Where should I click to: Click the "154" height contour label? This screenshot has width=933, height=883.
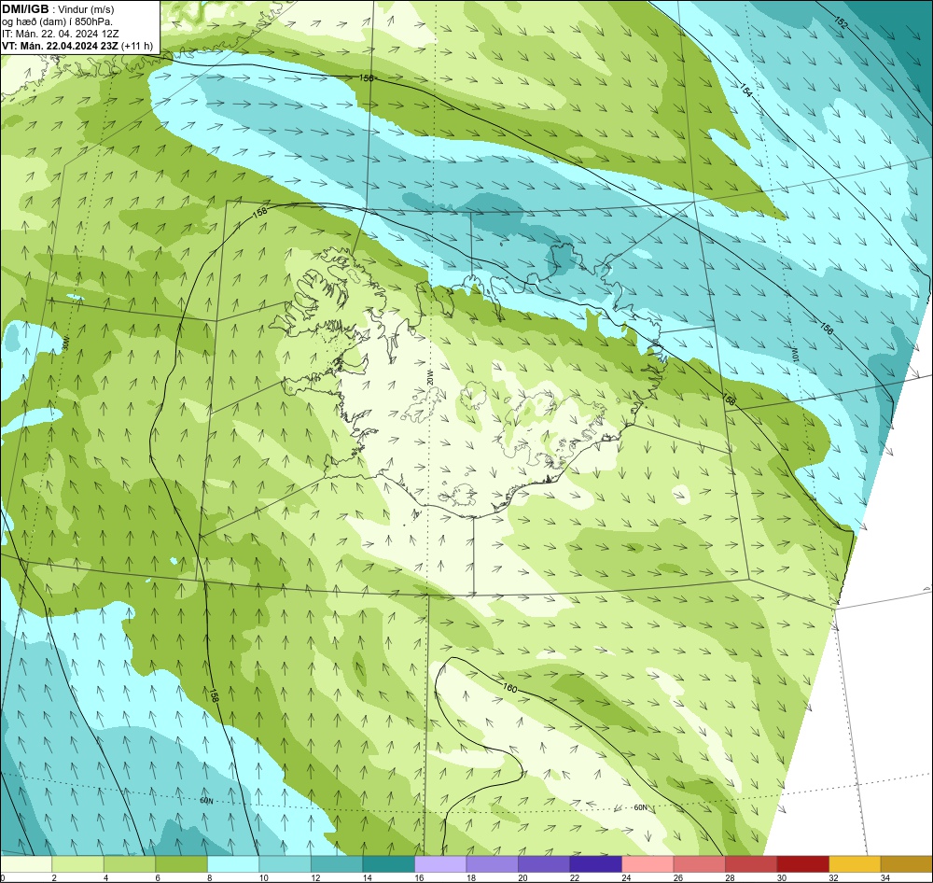[746, 90]
